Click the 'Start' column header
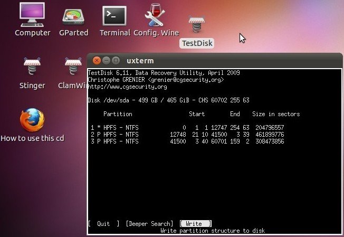Viewport: 344px width, 237px height. point(197,114)
